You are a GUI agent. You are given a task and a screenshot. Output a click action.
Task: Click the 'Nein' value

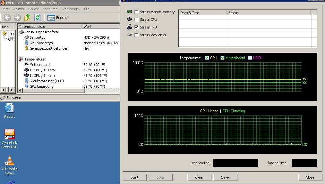tap(87, 48)
